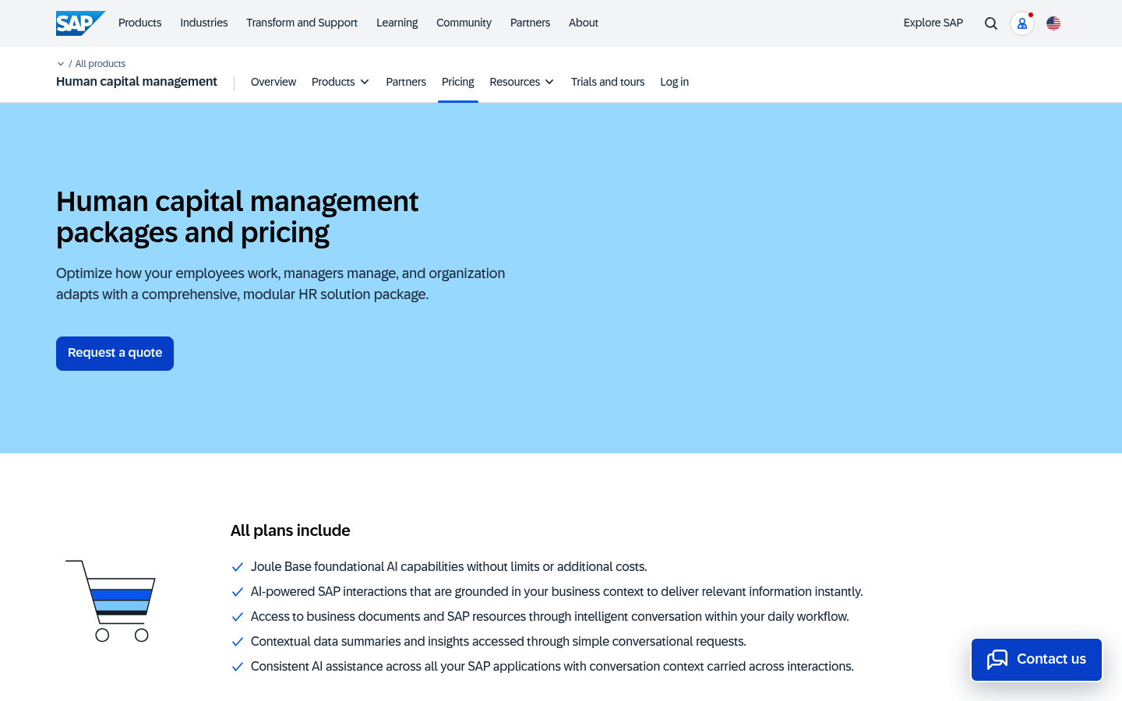This screenshot has width=1122, height=701.
Task: Select the US flag country selector
Action: coord(1053,23)
